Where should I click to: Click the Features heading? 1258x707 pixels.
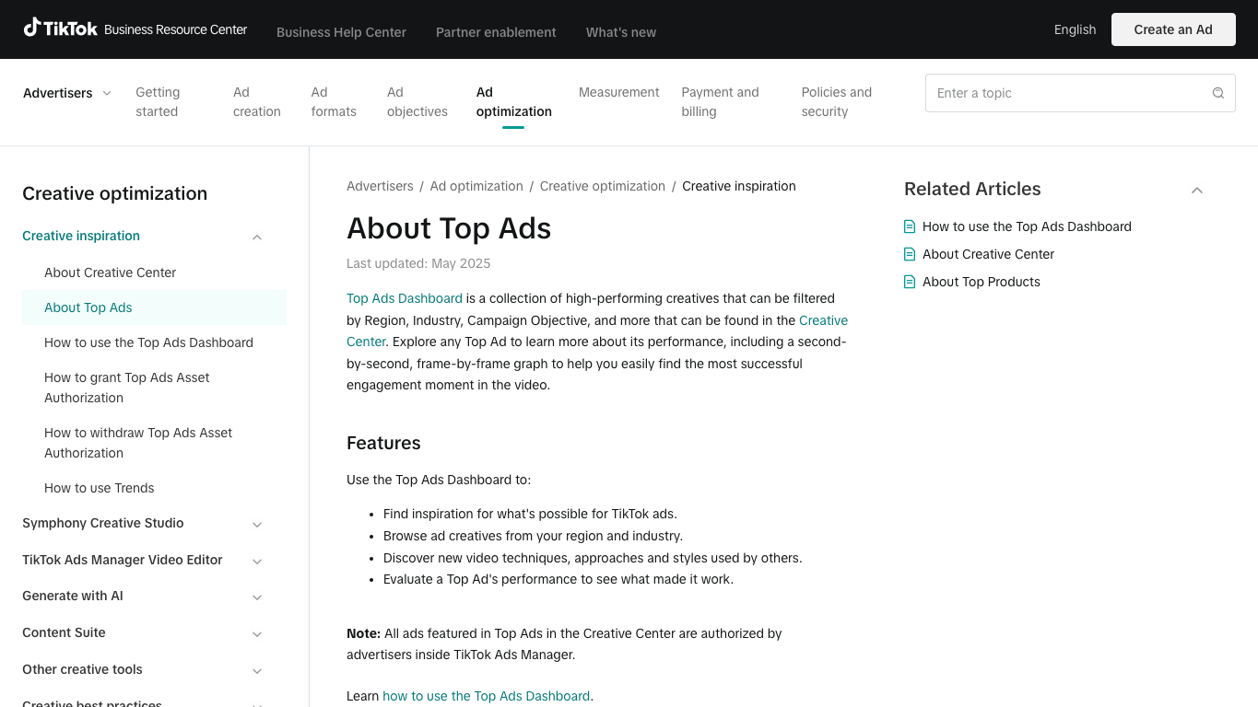383,443
